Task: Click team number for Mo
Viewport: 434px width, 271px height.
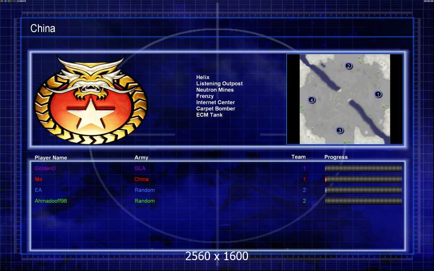Action: pyautogui.click(x=304, y=179)
